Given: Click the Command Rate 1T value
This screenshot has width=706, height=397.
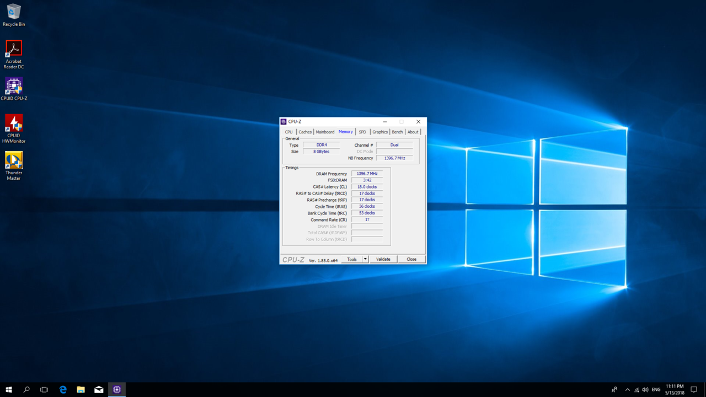Looking at the screenshot, I should pos(367,219).
